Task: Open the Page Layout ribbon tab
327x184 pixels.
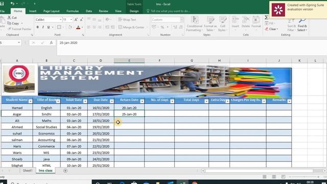Action: (51, 11)
